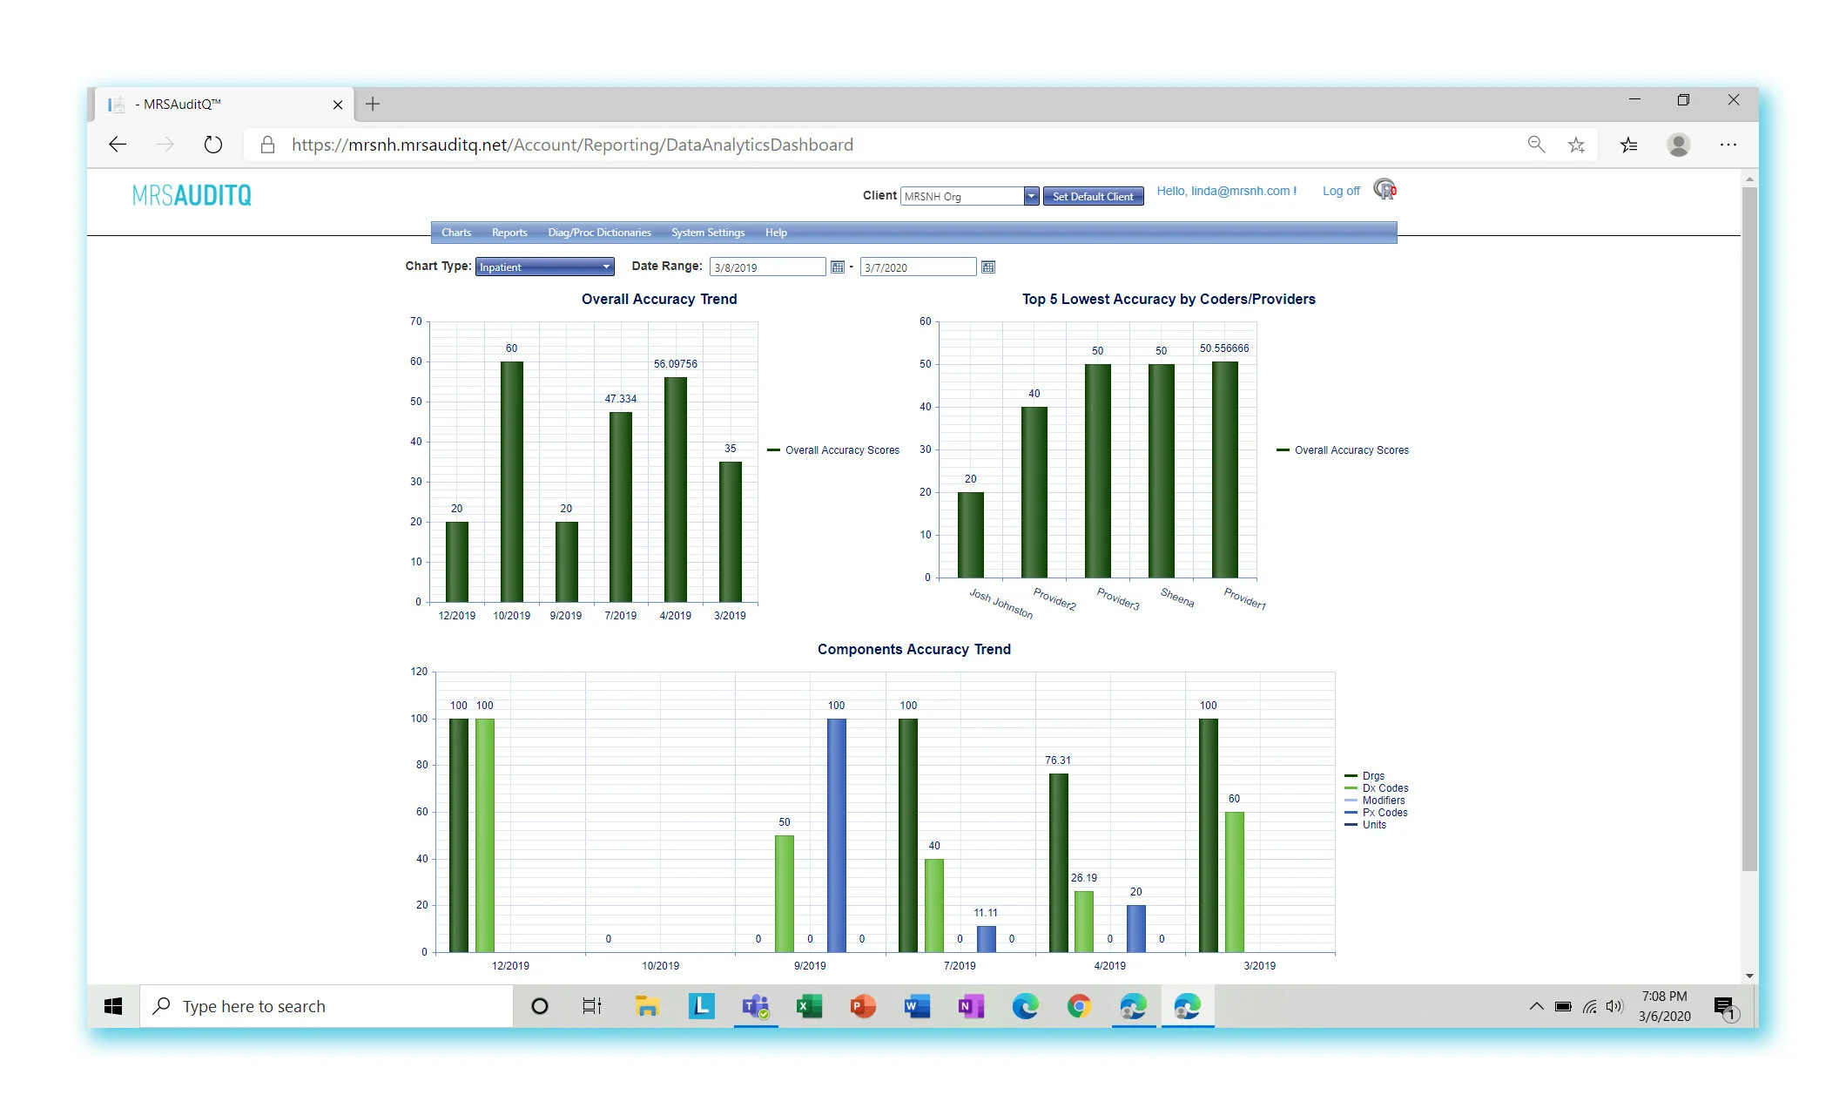1846x1115 pixels.
Task: Click the Hello, linda@mrsnh.com link
Action: [1226, 191]
